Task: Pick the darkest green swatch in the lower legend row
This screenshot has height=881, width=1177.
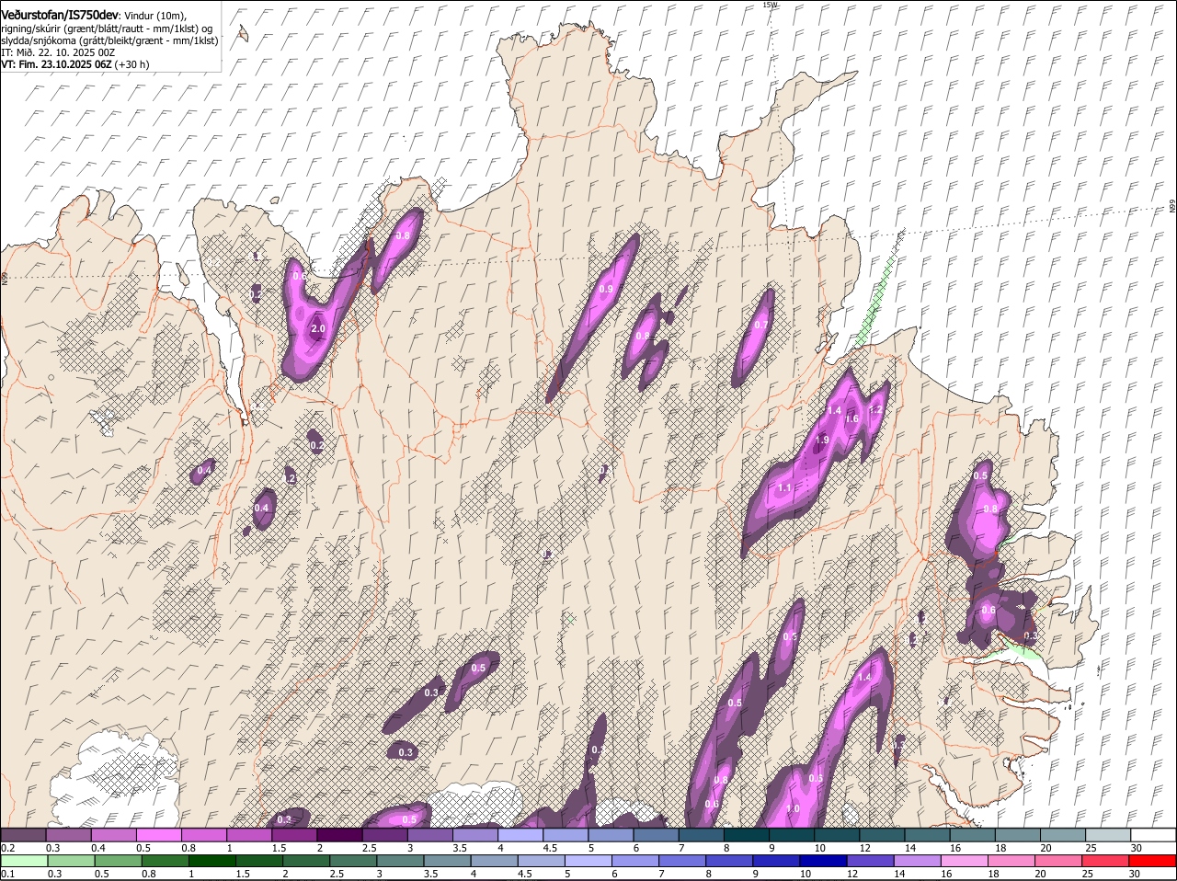Action: tap(211, 861)
